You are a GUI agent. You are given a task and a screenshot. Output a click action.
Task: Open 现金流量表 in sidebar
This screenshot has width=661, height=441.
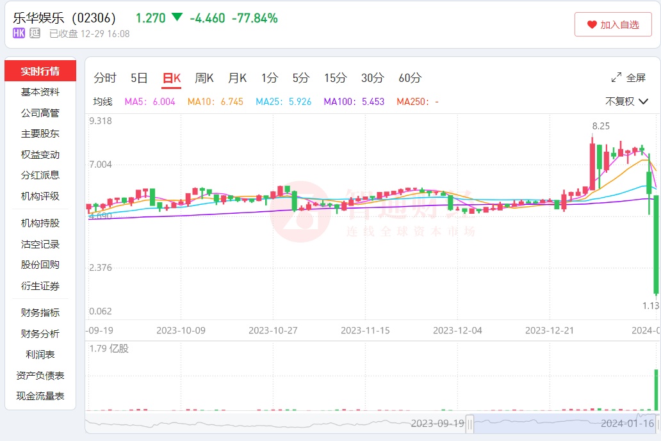point(40,396)
